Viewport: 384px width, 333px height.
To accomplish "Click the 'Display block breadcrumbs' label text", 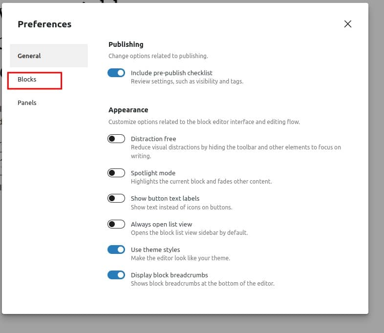I will [x=169, y=275].
